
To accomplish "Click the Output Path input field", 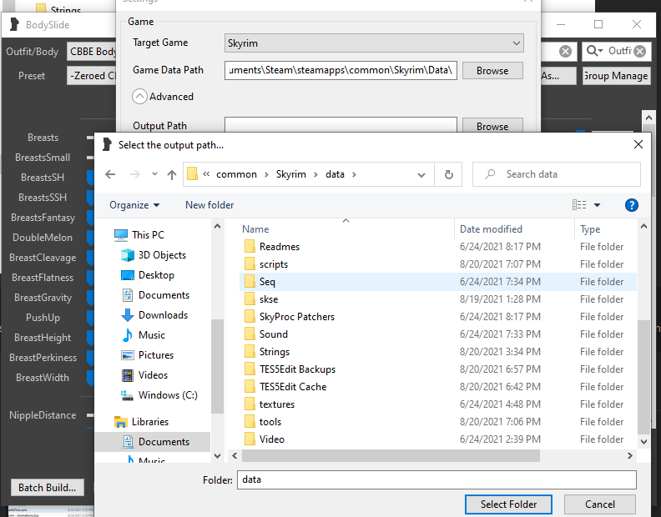I will 341,125.
